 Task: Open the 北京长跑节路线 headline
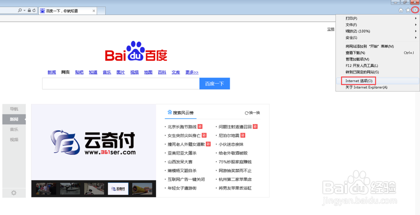click(x=182, y=127)
